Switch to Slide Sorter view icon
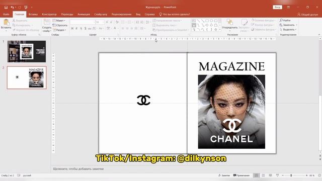This screenshot has width=322, height=181. tap(263, 175)
